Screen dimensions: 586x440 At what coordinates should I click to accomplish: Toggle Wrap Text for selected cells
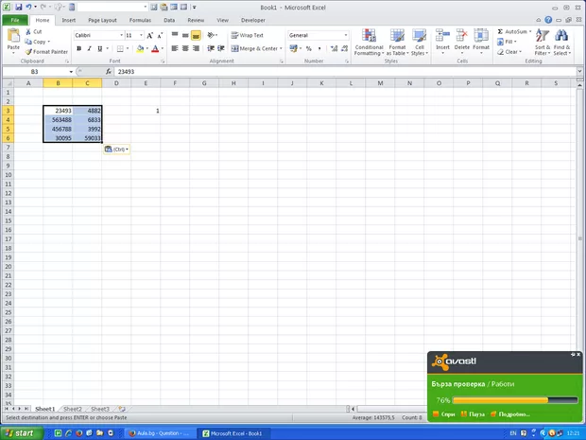247,35
